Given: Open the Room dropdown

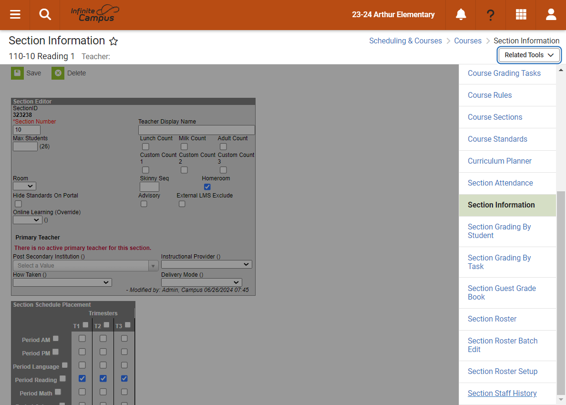Looking at the screenshot, I should (x=24, y=186).
